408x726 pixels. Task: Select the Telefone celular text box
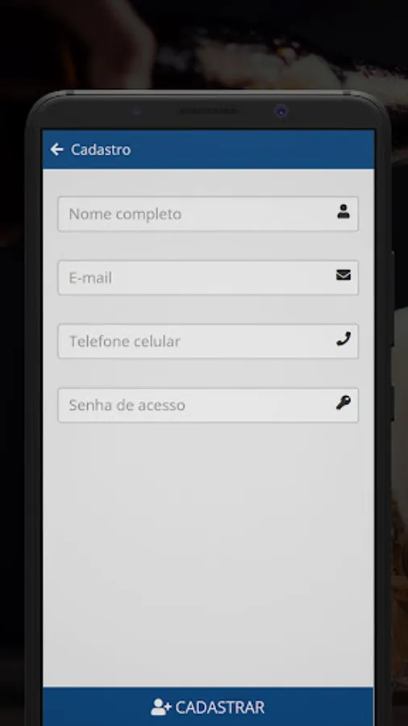pos(208,341)
